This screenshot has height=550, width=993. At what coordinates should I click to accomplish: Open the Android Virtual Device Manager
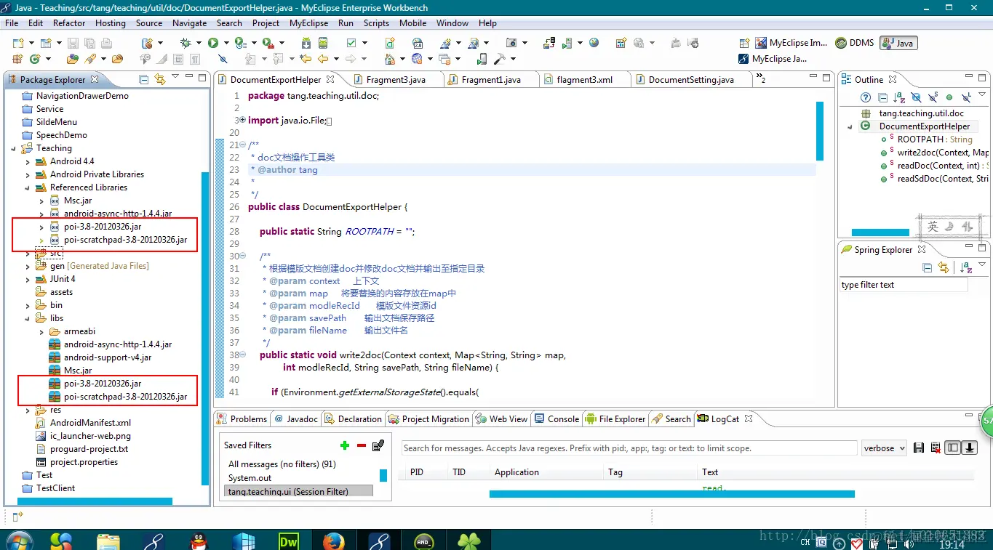coord(323,43)
